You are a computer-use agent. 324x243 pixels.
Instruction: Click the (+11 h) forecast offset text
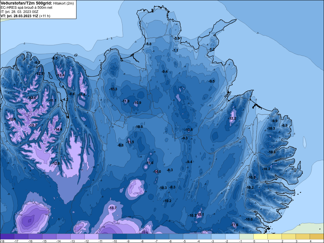45,16
